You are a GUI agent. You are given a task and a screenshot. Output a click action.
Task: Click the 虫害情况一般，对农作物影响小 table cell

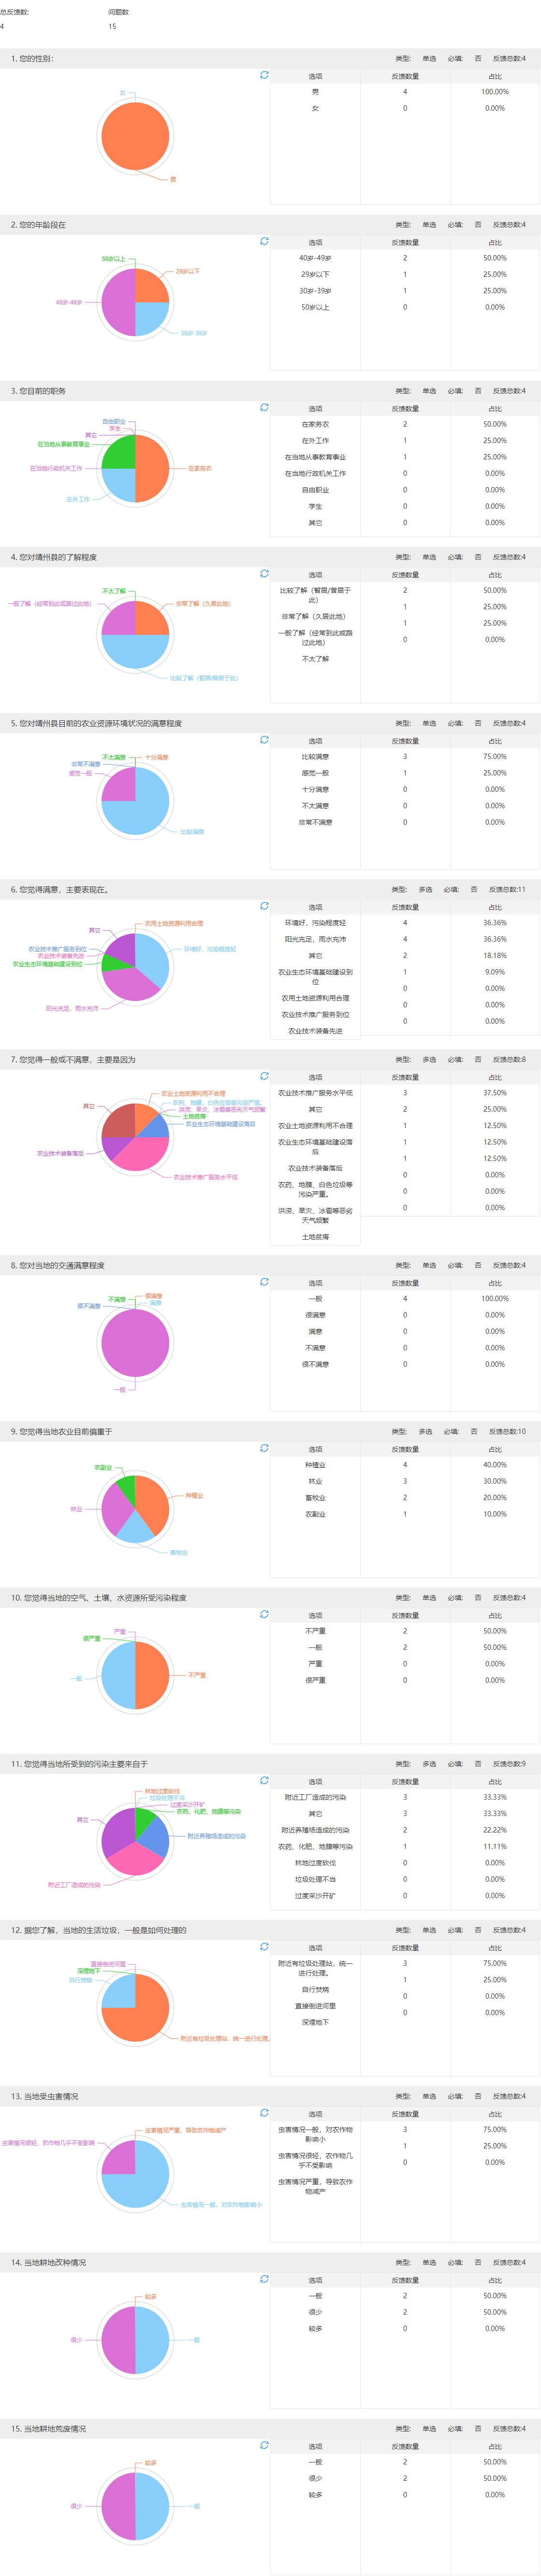(x=315, y=2134)
